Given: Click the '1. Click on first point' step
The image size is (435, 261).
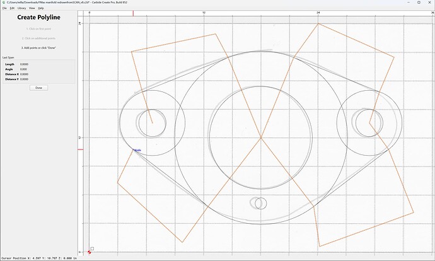Looking at the screenshot, I should tap(39, 29).
